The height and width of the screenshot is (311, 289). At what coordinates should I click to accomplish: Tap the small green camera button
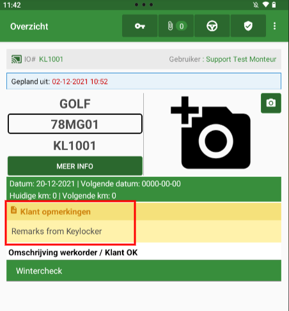[x=271, y=103]
